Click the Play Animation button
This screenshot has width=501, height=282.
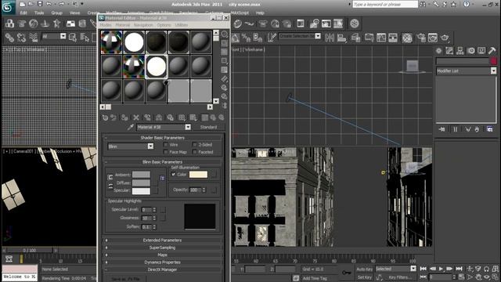pyautogui.click(x=441, y=269)
